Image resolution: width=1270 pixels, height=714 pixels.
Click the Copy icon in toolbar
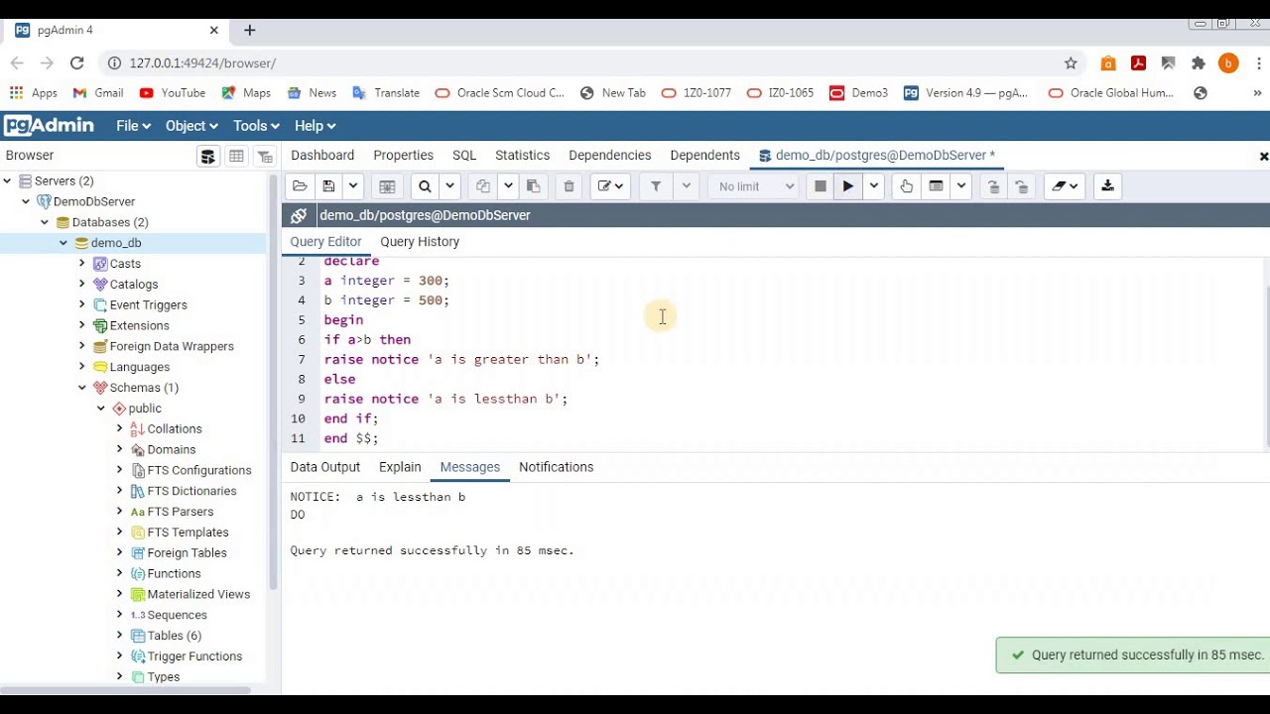[x=483, y=186]
